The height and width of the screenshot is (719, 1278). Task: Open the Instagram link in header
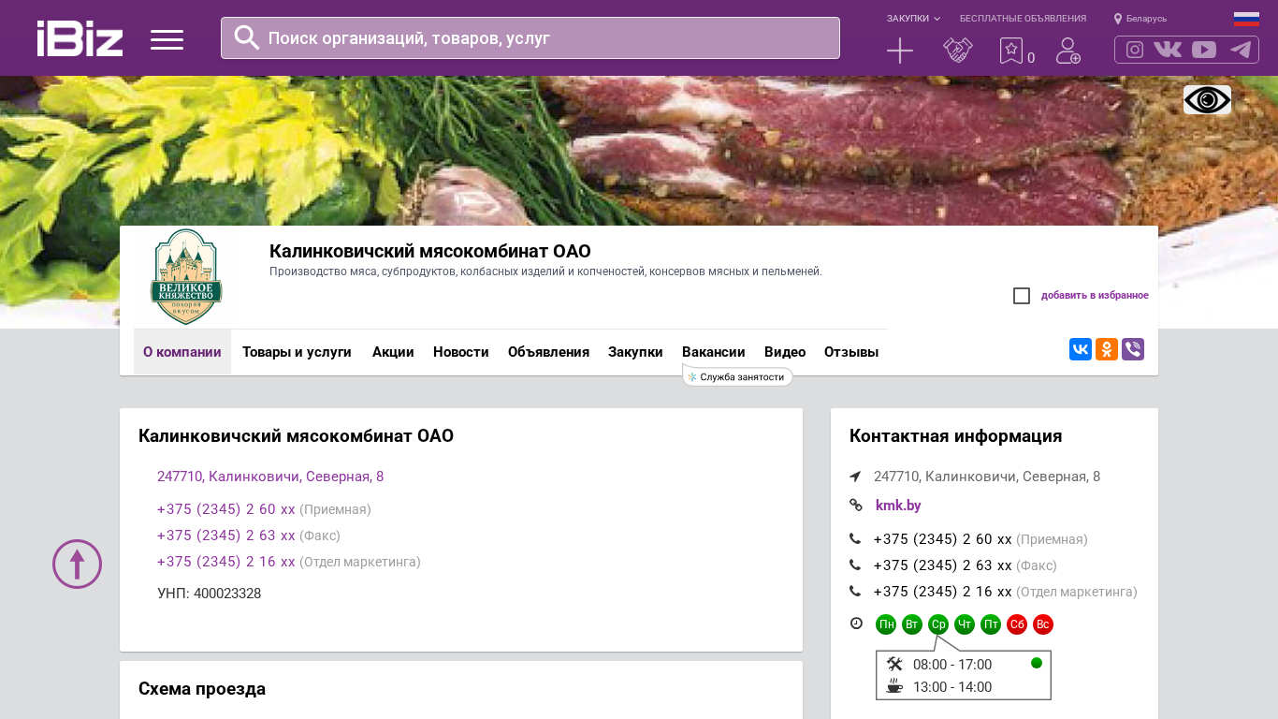coord(1135,50)
